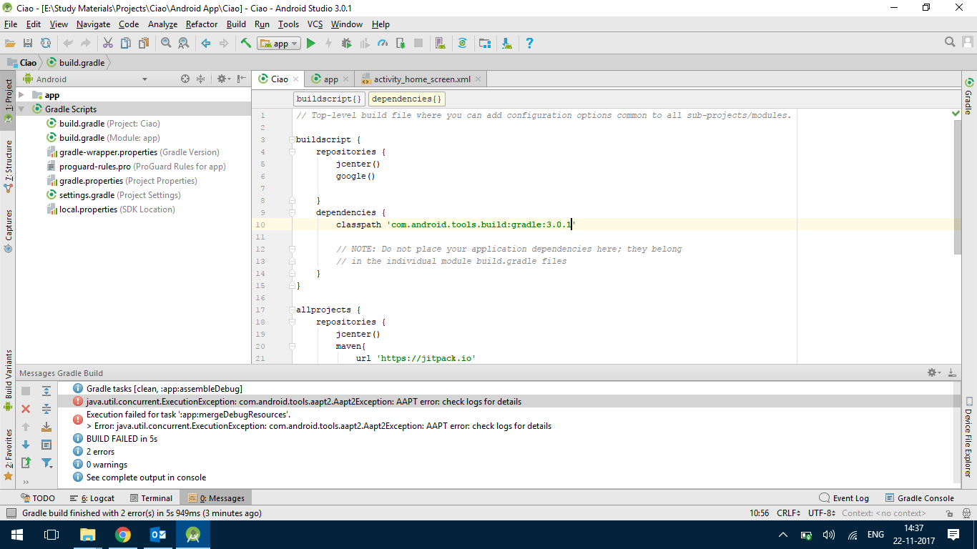Open the Gradle Console button
The height and width of the screenshot is (549, 977).
(919, 498)
